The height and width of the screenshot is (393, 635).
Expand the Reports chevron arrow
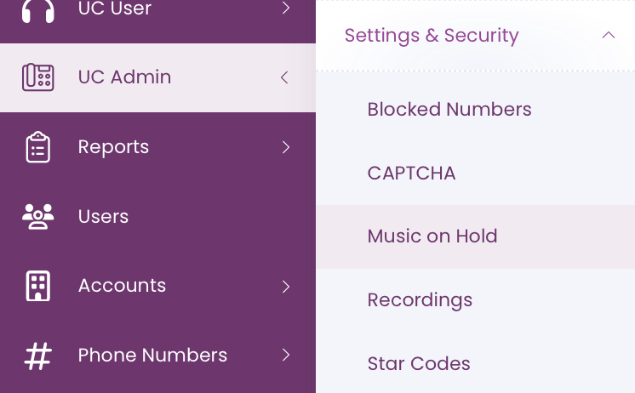pyautogui.click(x=286, y=147)
